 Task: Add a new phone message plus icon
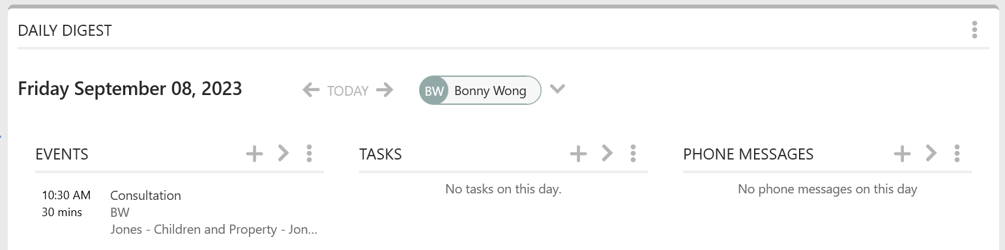click(902, 154)
